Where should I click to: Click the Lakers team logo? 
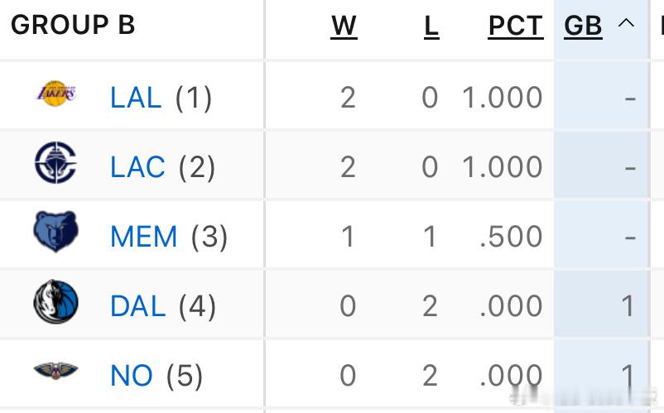55,94
